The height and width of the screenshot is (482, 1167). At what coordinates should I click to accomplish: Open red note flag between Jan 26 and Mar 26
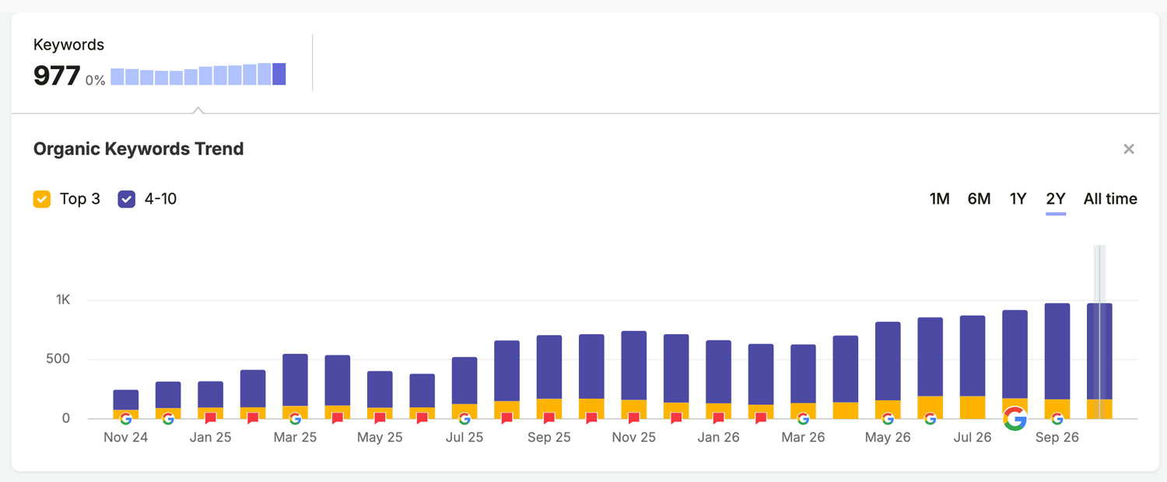tap(760, 418)
